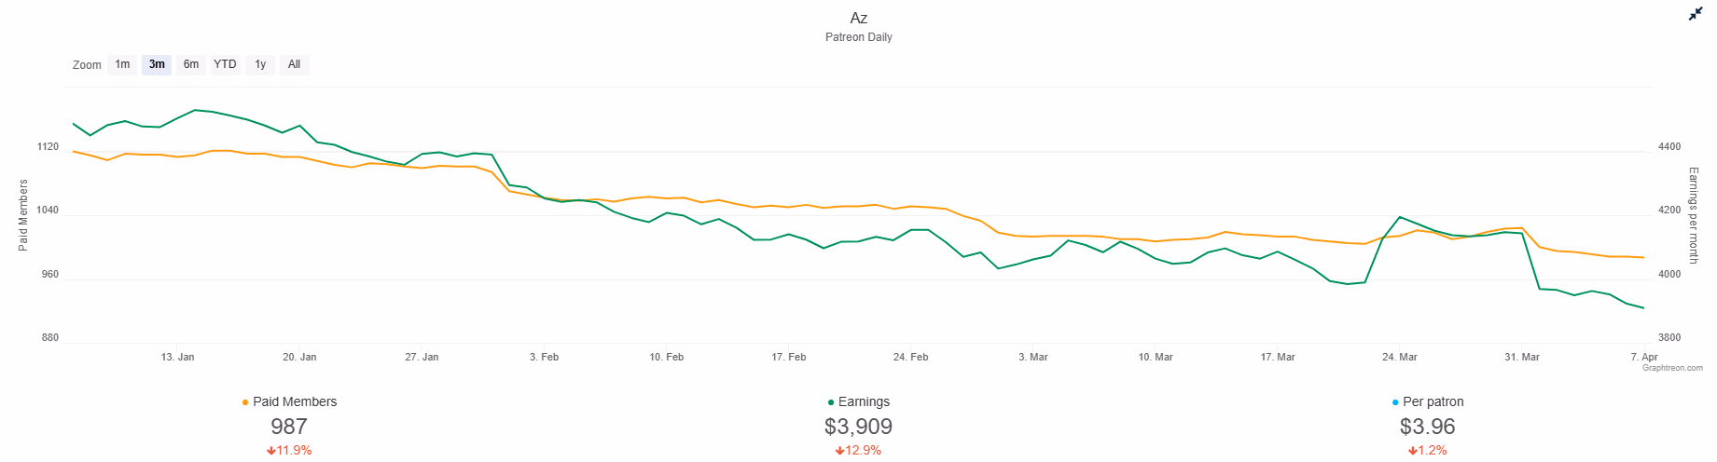
Task: Click the red 1.2% per patron indicator
Action: (1428, 450)
